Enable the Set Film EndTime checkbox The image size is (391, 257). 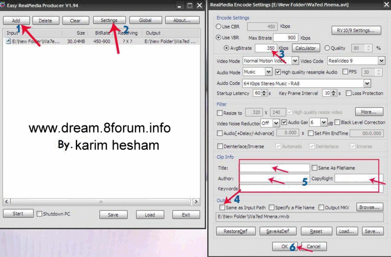click(x=311, y=133)
